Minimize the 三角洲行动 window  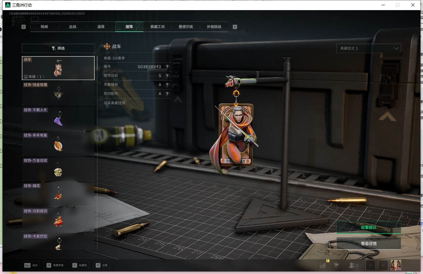tap(383, 5)
